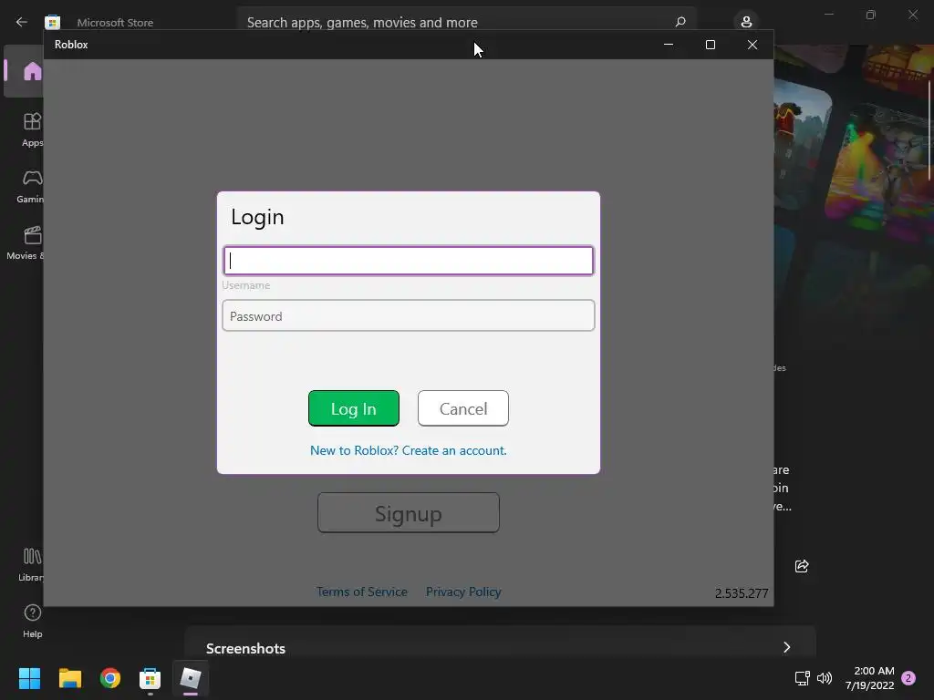Select the Roblox taskbar icon
Screen dimensions: 934x700
pyautogui.click(x=191, y=678)
